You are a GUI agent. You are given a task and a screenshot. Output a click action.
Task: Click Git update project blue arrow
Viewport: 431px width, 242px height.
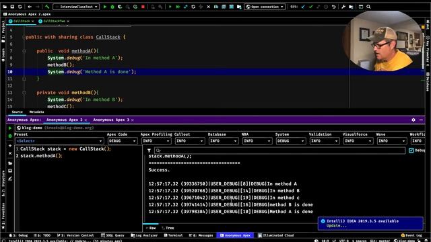tap(303, 7)
